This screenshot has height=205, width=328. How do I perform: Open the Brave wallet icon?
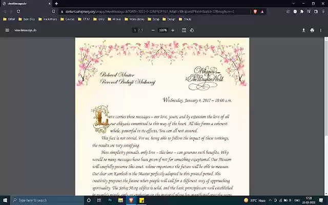click(316, 11)
